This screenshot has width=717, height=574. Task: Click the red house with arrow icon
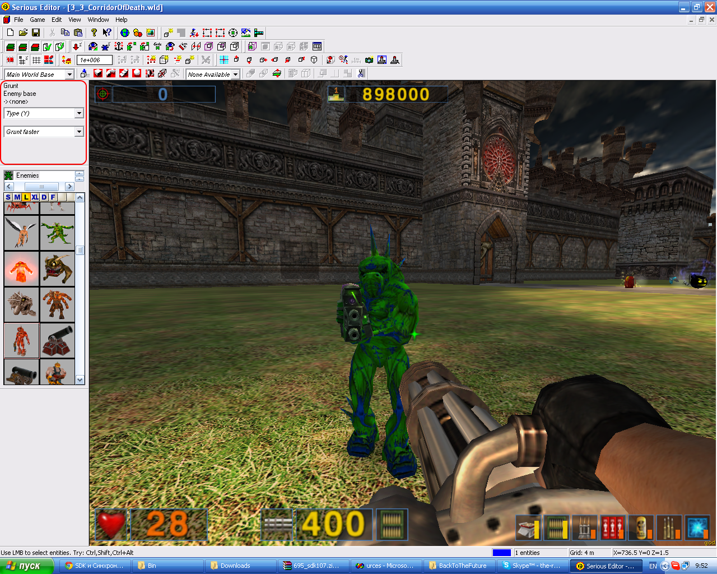pyautogui.click(x=67, y=59)
